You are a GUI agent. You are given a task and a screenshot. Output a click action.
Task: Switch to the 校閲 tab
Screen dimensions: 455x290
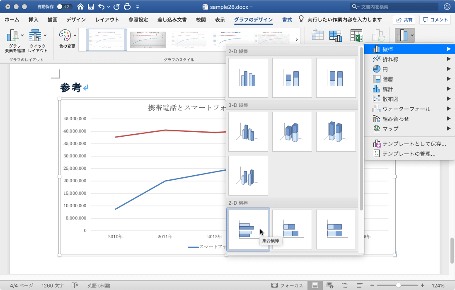point(201,20)
